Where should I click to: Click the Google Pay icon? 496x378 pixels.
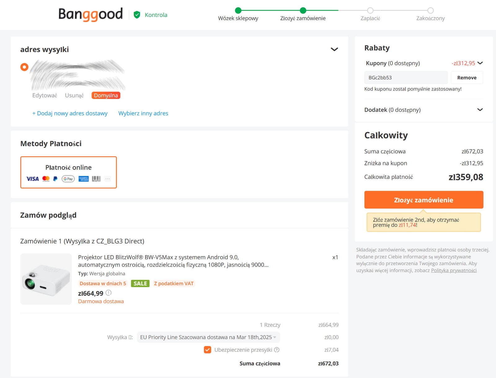[x=68, y=179]
